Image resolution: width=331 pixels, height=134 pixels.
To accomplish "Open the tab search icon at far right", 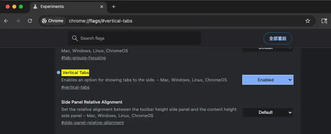I will tap(324, 21).
